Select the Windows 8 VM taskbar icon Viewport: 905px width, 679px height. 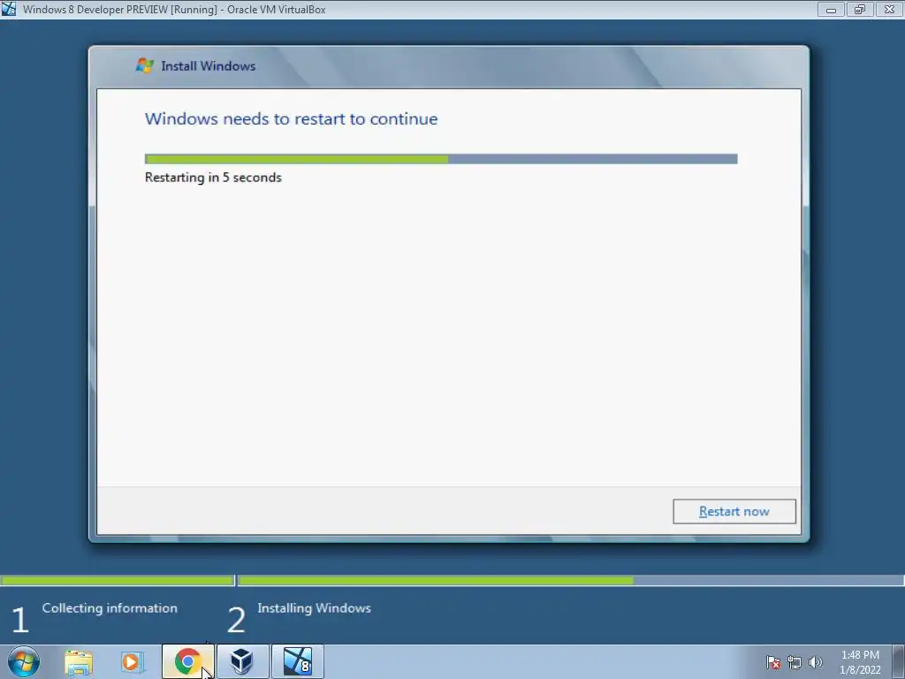click(x=298, y=661)
